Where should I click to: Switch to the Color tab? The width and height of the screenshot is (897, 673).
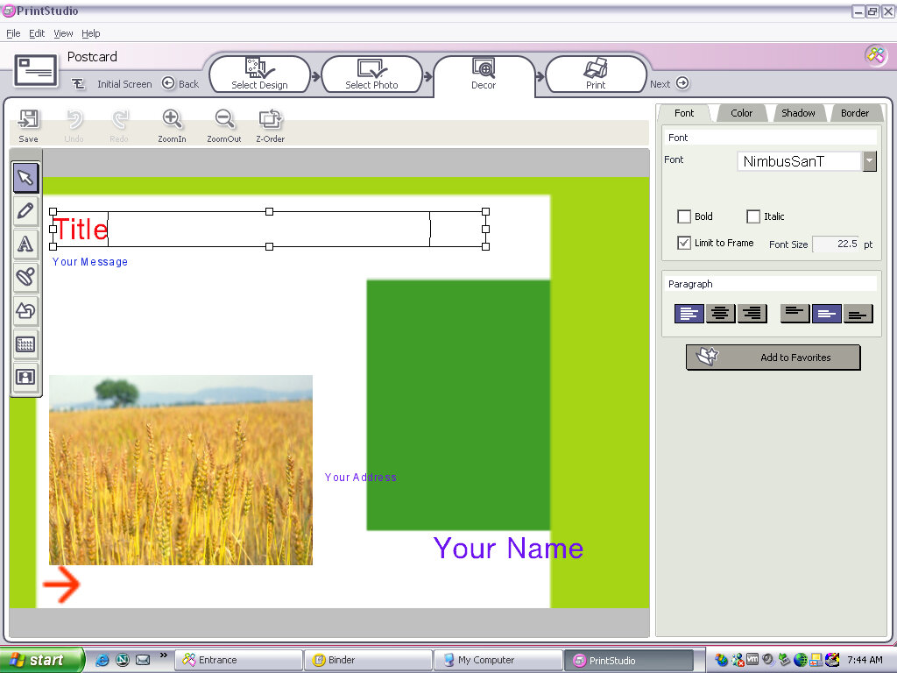741,113
